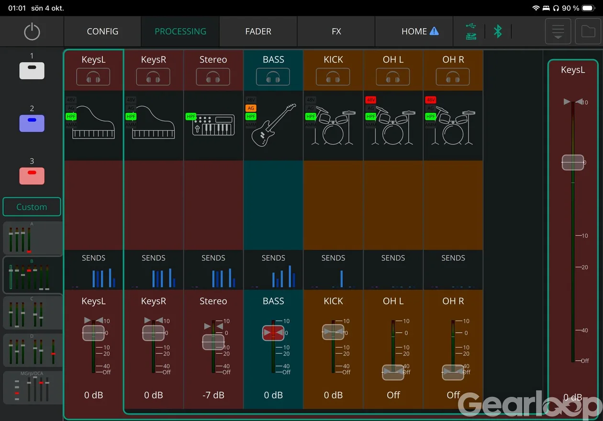The width and height of the screenshot is (603, 421).
Task: Click the synthesizer keyboard icon on Stereo
Action: [x=213, y=125]
